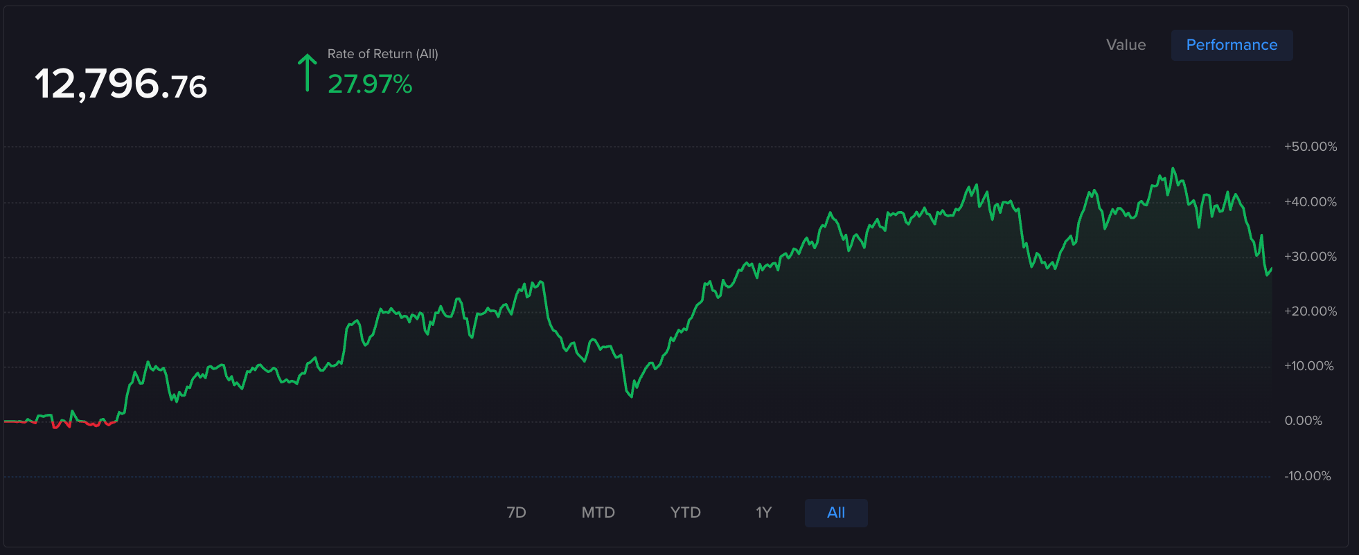Click the +10.00% axis label
This screenshot has height=555, width=1359.
[x=1309, y=366]
